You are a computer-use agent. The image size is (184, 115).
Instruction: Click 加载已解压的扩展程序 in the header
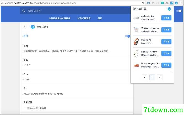pyautogui.click(x=59, y=19)
